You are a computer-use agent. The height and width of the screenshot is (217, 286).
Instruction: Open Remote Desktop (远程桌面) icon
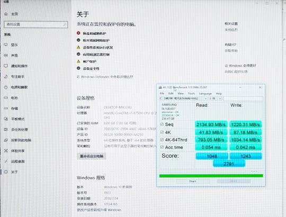pyautogui.click(x=6, y=161)
